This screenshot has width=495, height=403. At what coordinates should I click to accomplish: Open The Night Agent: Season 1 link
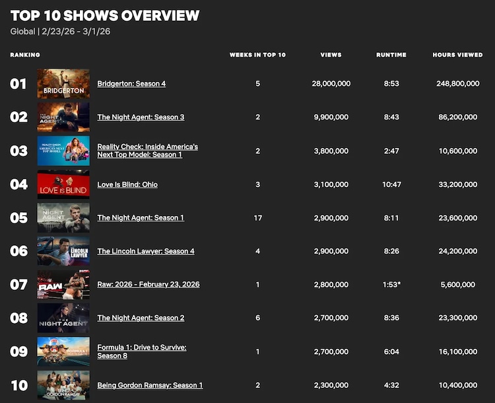(x=141, y=217)
